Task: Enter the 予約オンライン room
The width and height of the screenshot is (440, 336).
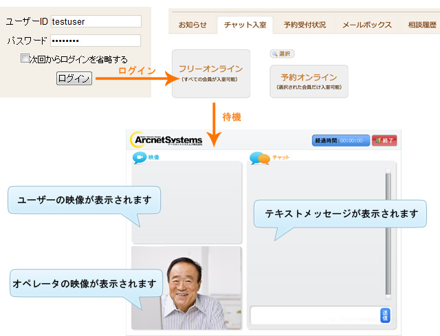Action: point(309,81)
